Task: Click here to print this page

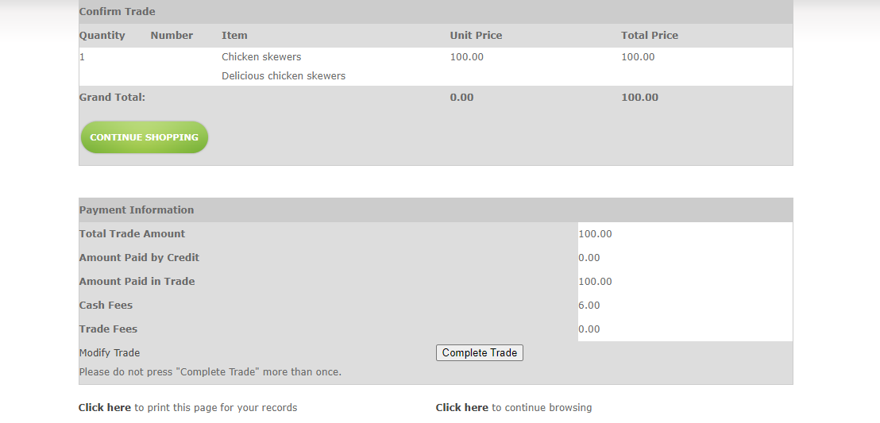Action: [x=105, y=408]
